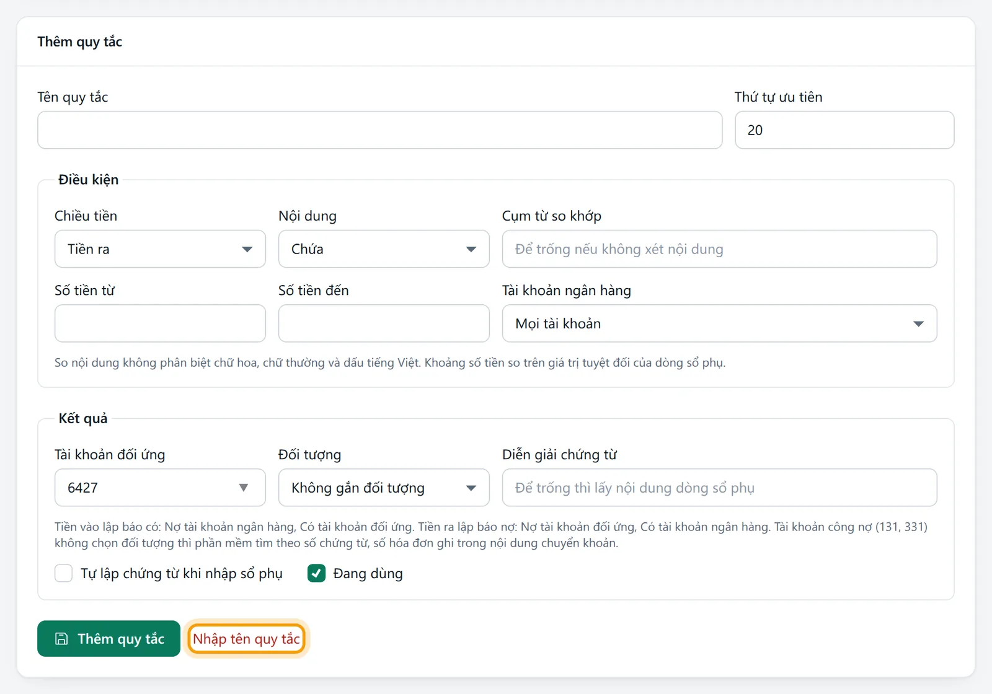Open Tài khoản đối ứng combo box 6427
992x694 pixels.
(x=160, y=488)
